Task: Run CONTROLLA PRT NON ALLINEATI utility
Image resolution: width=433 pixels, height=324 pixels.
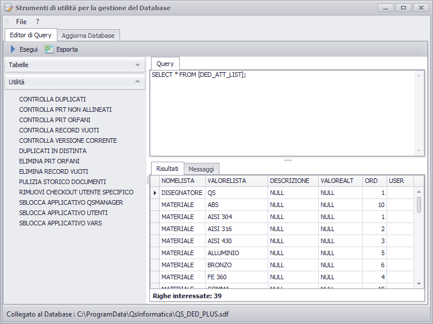Action: coord(65,110)
